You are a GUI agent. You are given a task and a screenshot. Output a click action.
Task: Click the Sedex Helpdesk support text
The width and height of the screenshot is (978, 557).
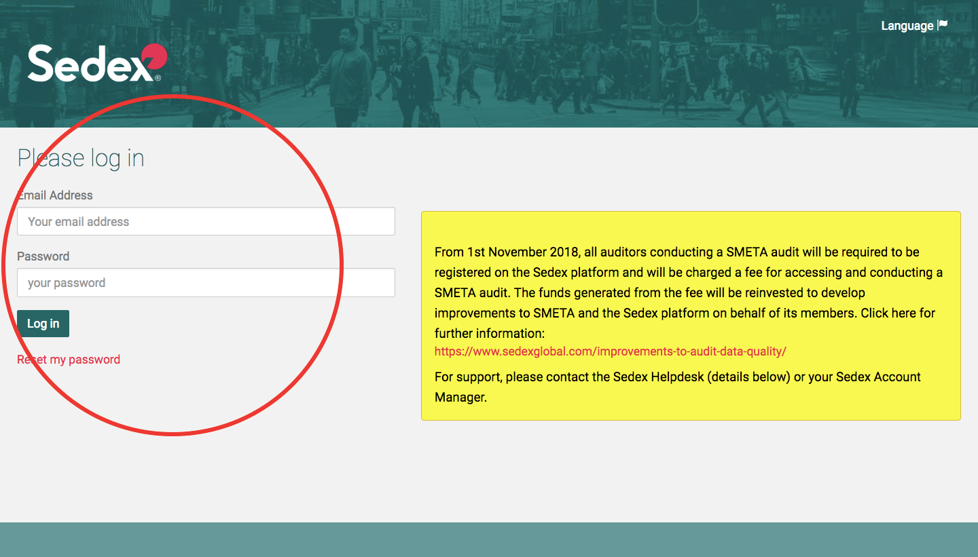[x=678, y=387]
